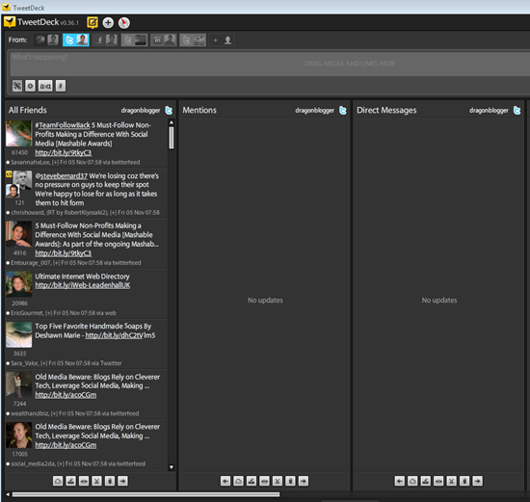
Task: Open the bit.ly/iWeb-LeadenhallUK link
Action: point(83,285)
